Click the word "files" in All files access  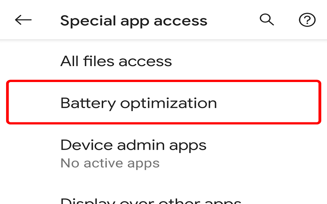[x=99, y=61]
